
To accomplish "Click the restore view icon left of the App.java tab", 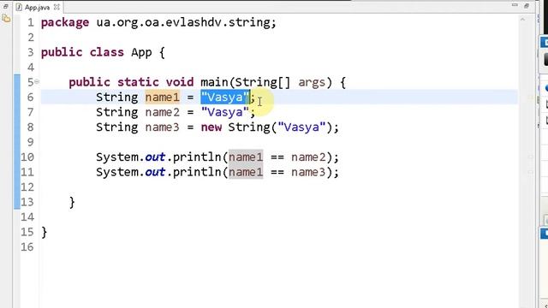I will pos(5,6).
